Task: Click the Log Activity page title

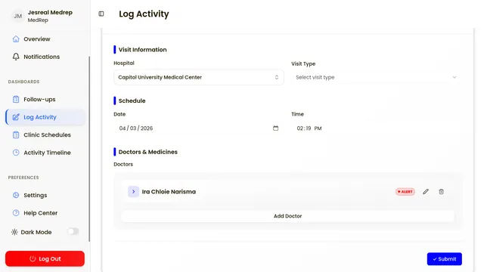Action: 144,14
